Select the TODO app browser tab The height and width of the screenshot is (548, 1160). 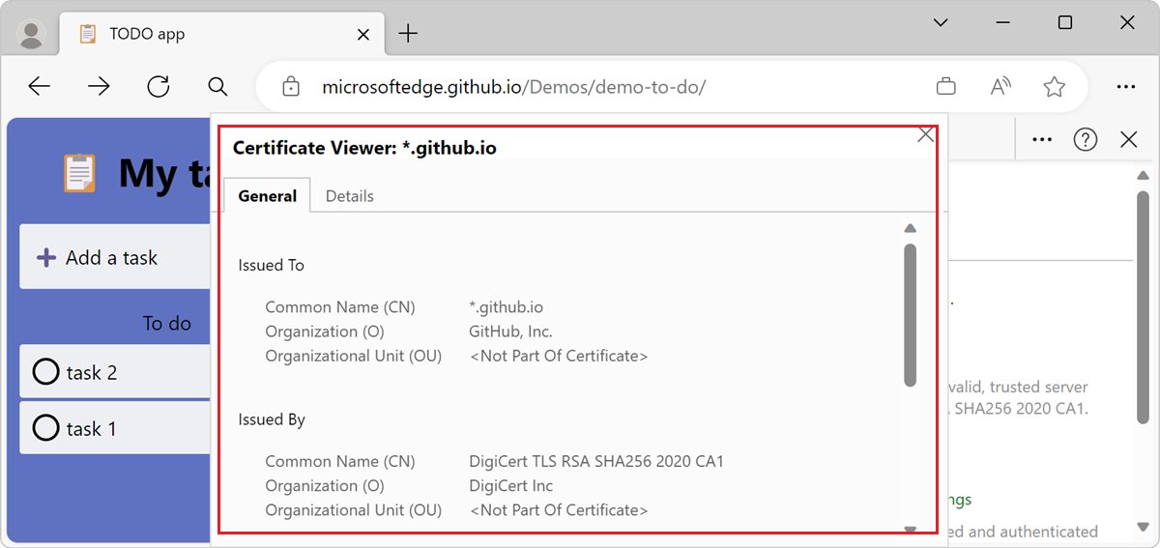pyautogui.click(x=220, y=34)
